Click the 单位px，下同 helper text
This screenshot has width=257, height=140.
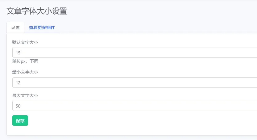click(25, 61)
